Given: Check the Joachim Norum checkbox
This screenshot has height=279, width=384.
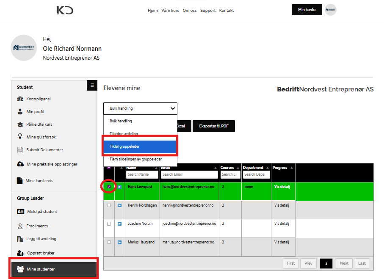Looking at the screenshot, I should pos(109,224).
